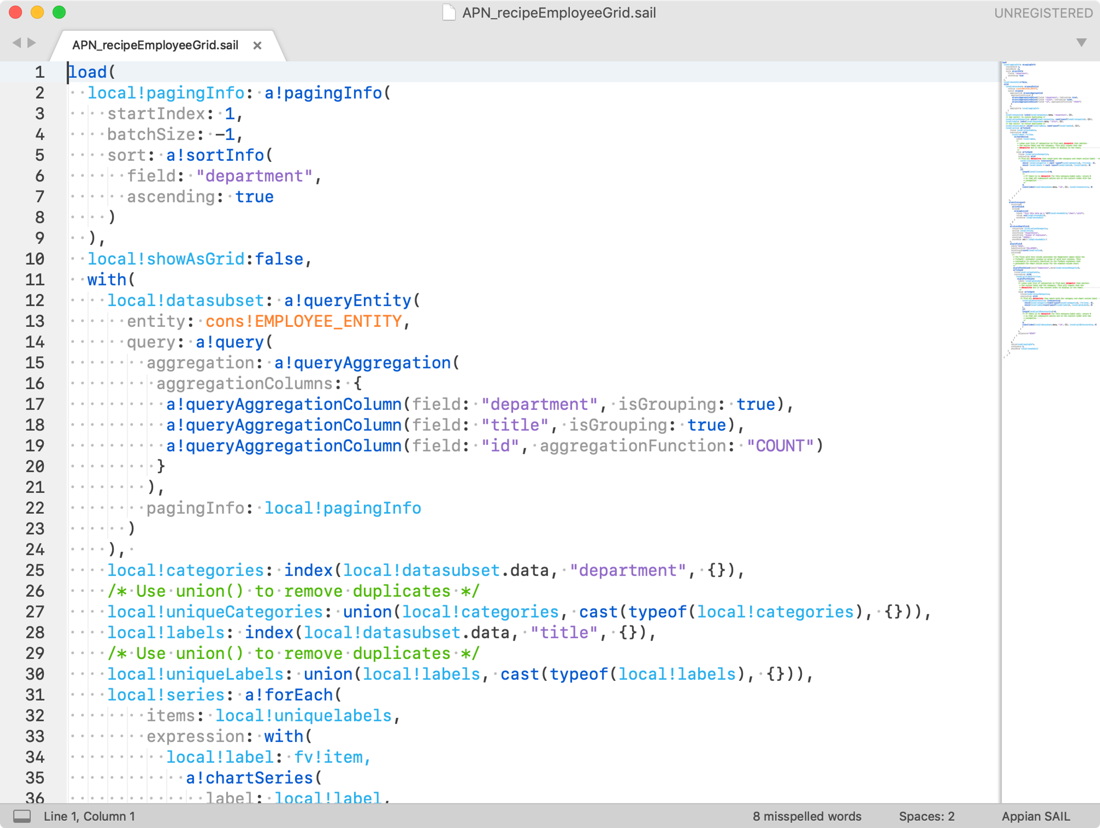Click line number 10 in gutter
1100x828 pixels.
(x=35, y=259)
